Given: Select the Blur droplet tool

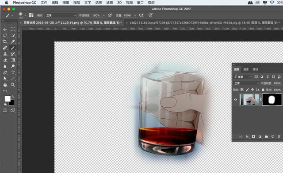Looking at the screenshot, I should [x=5, y=66].
